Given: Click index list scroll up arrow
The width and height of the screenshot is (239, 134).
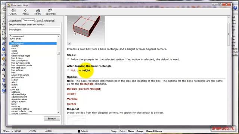Looking at the screenshot, I should pyautogui.click(x=58, y=37).
